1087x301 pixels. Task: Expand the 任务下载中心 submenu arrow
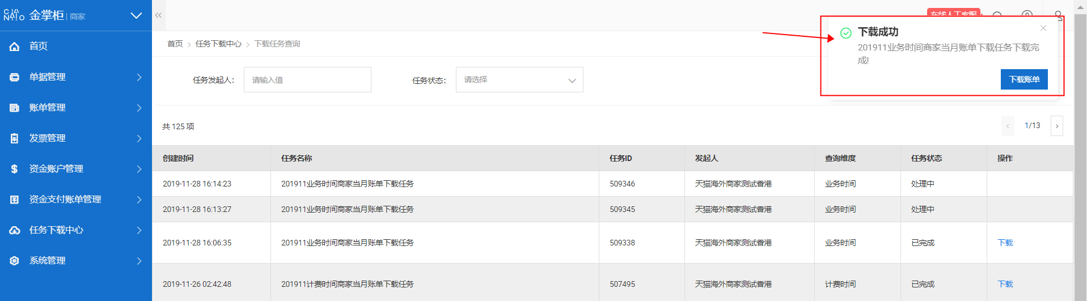pos(139,230)
